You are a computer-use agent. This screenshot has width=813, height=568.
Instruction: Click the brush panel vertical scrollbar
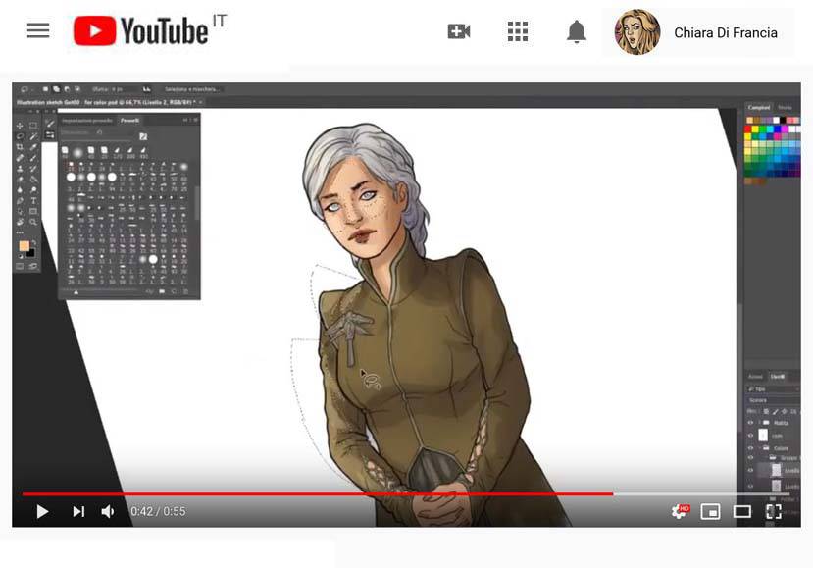pos(196,202)
